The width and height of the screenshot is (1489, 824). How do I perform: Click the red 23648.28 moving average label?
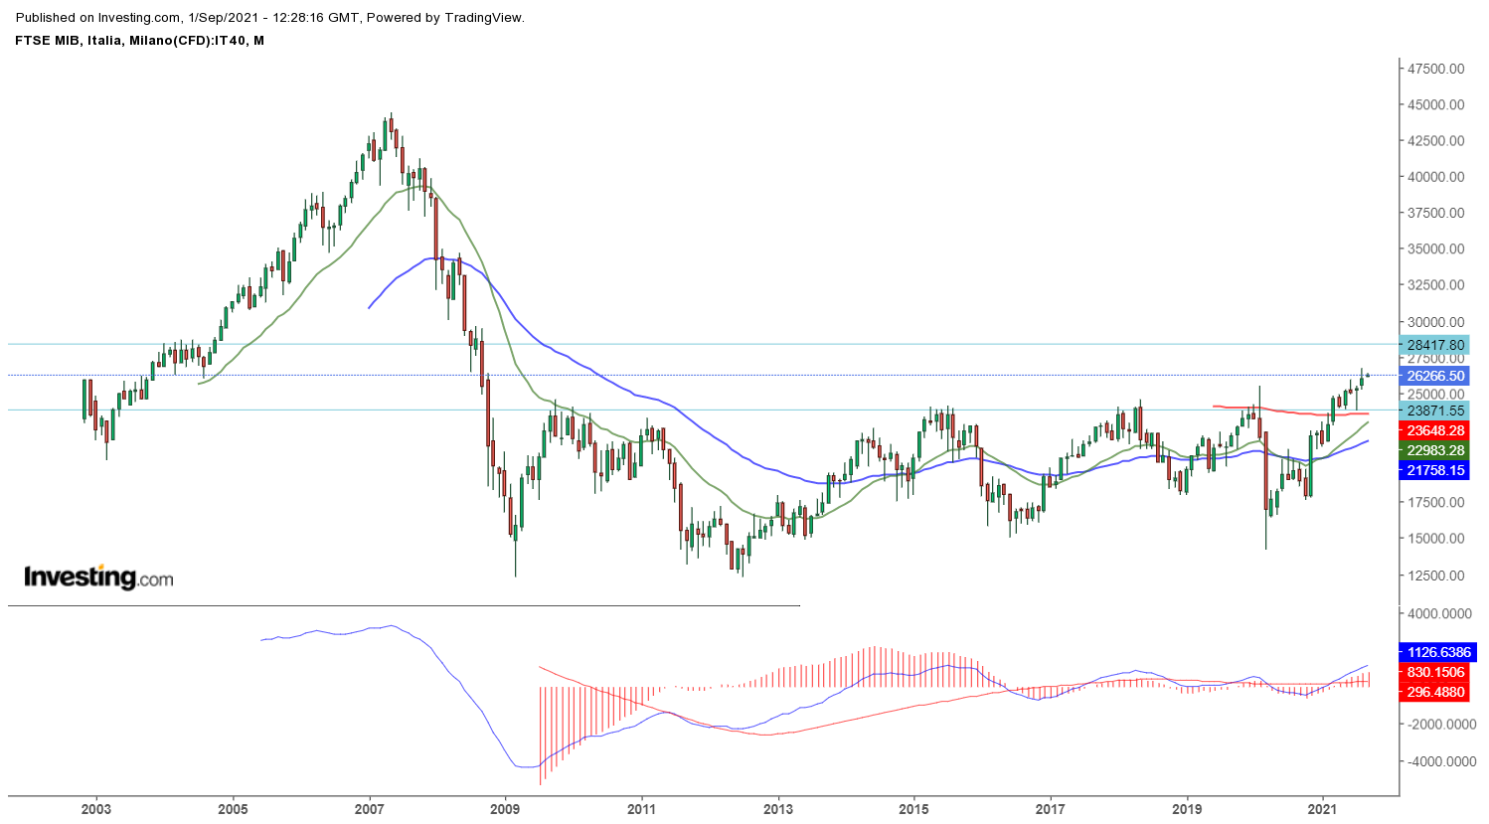coord(1434,430)
